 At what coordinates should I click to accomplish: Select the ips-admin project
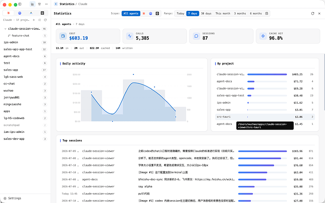pos(25,42)
